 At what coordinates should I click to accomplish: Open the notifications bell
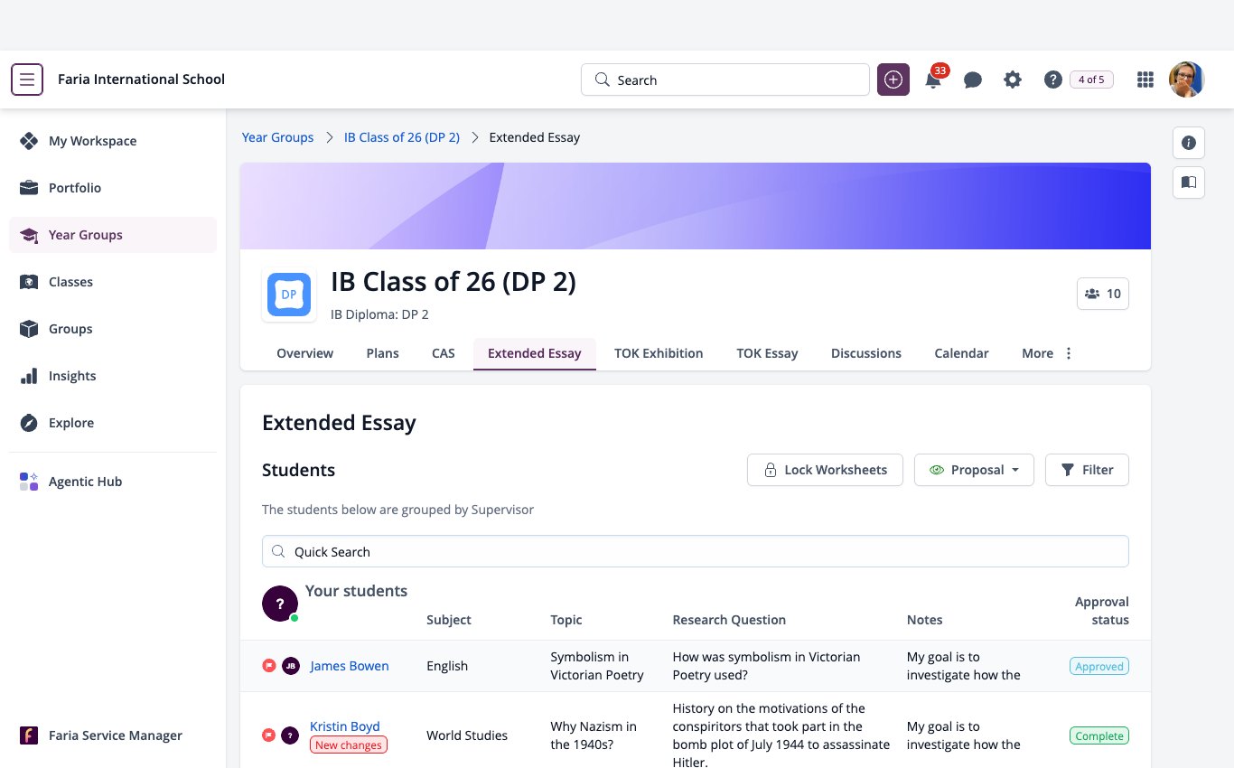pyautogui.click(x=933, y=80)
